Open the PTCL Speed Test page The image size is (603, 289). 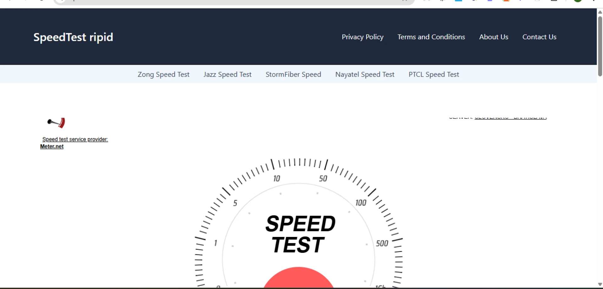coord(434,74)
